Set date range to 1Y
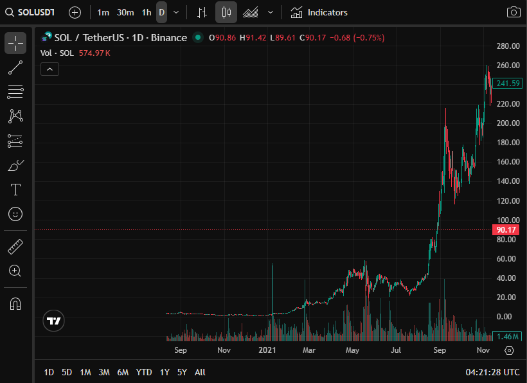 pyautogui.click(x=165, y=372)
